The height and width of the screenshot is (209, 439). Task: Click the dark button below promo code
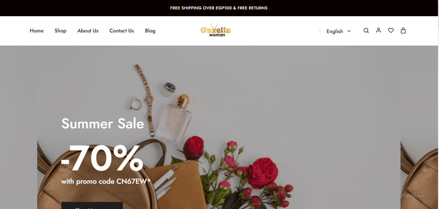92,206
